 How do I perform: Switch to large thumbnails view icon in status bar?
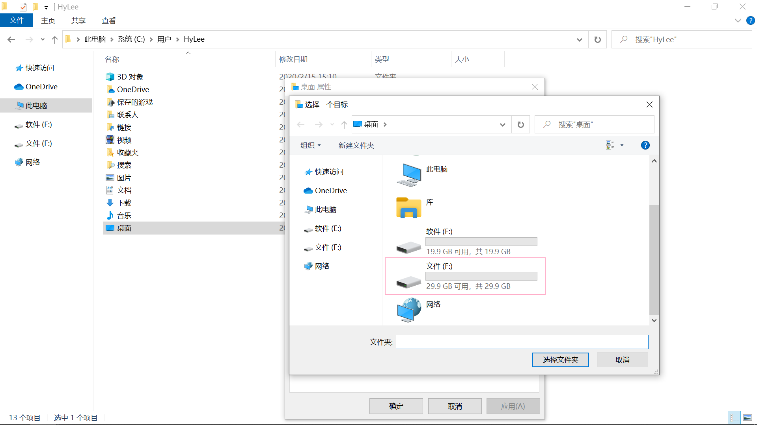[x=747, y=418]
